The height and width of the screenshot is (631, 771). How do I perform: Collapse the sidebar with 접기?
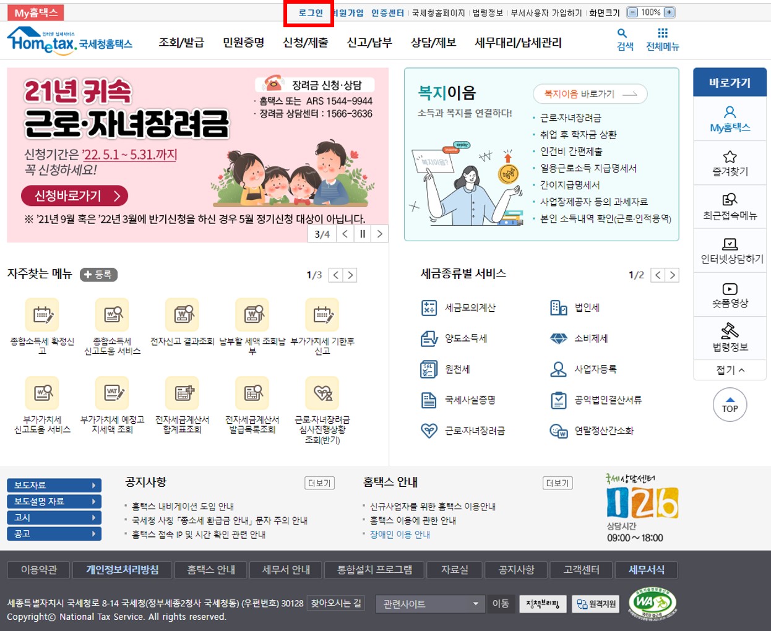pos(730,370)
